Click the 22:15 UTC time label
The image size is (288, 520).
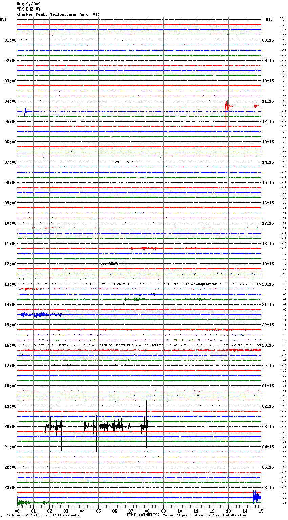(268, 325)
